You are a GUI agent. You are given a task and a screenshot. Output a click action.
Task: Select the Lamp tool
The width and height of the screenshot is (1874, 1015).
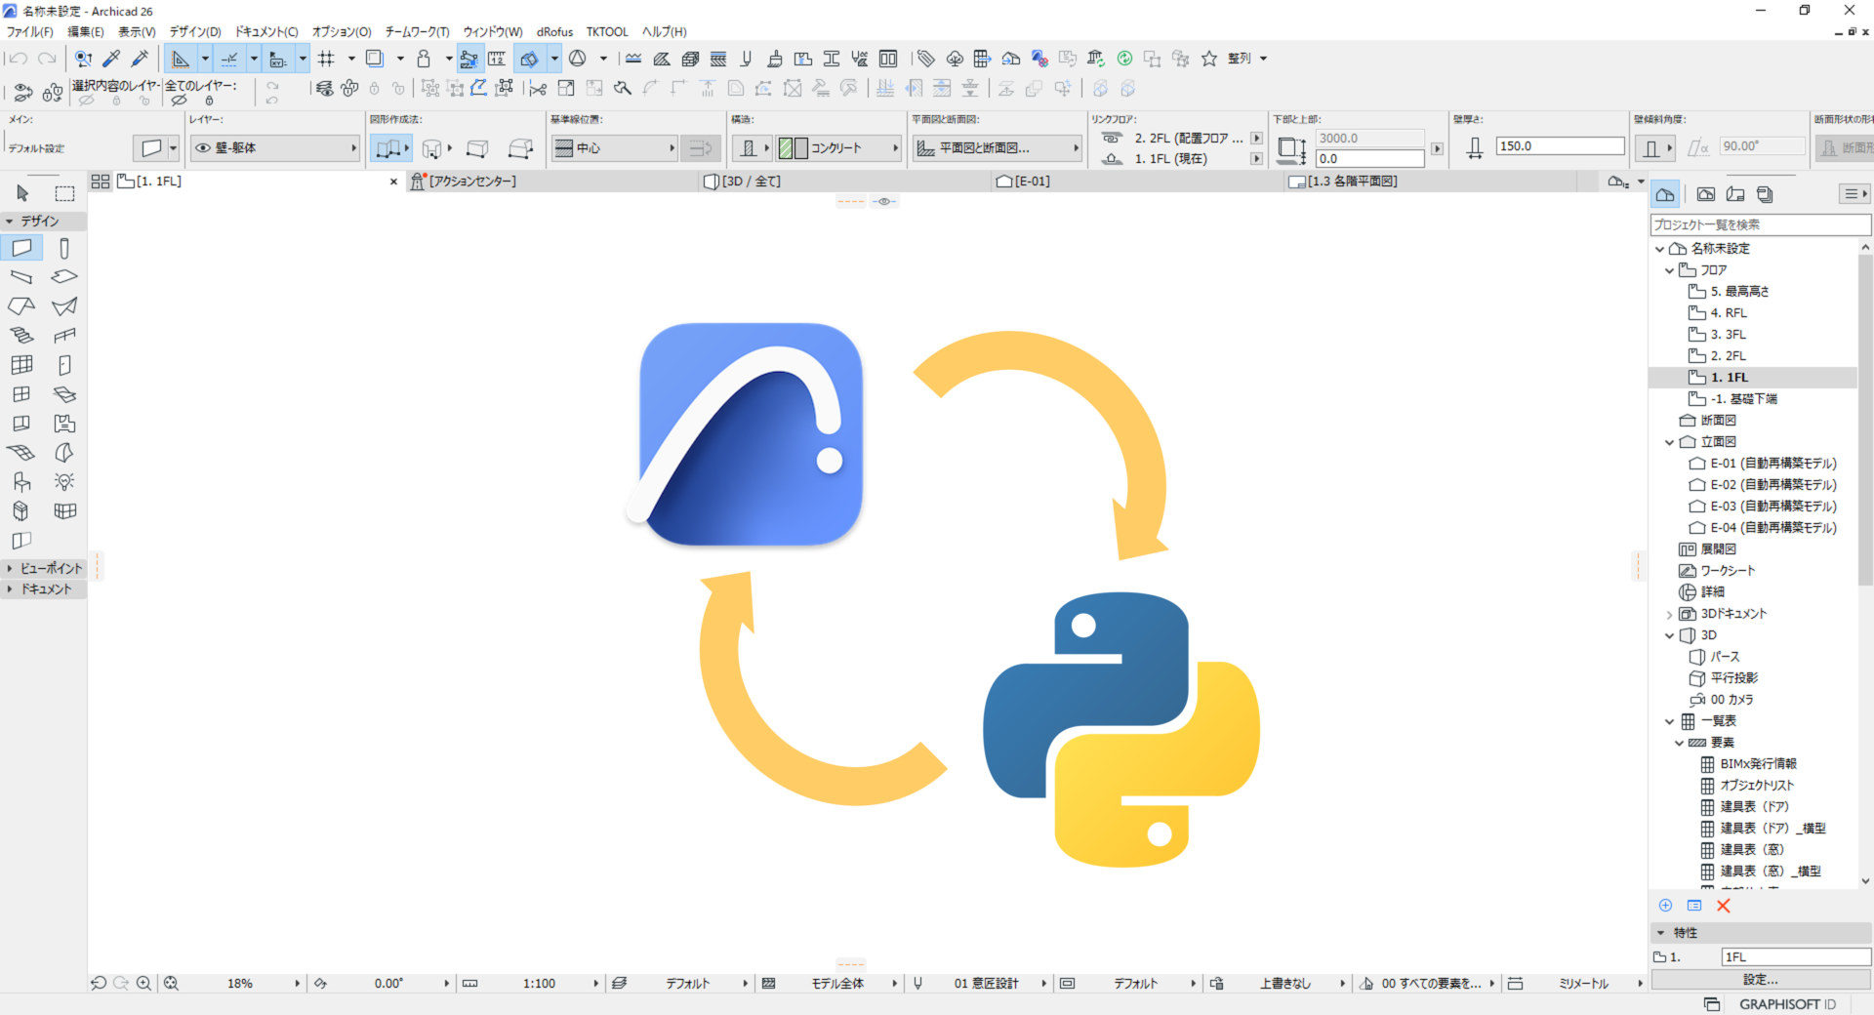(63, 481)
